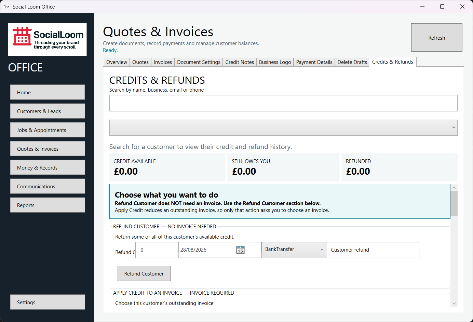Open the Reports section
Screen dimensions: 473x322
[x=48, y=205]
